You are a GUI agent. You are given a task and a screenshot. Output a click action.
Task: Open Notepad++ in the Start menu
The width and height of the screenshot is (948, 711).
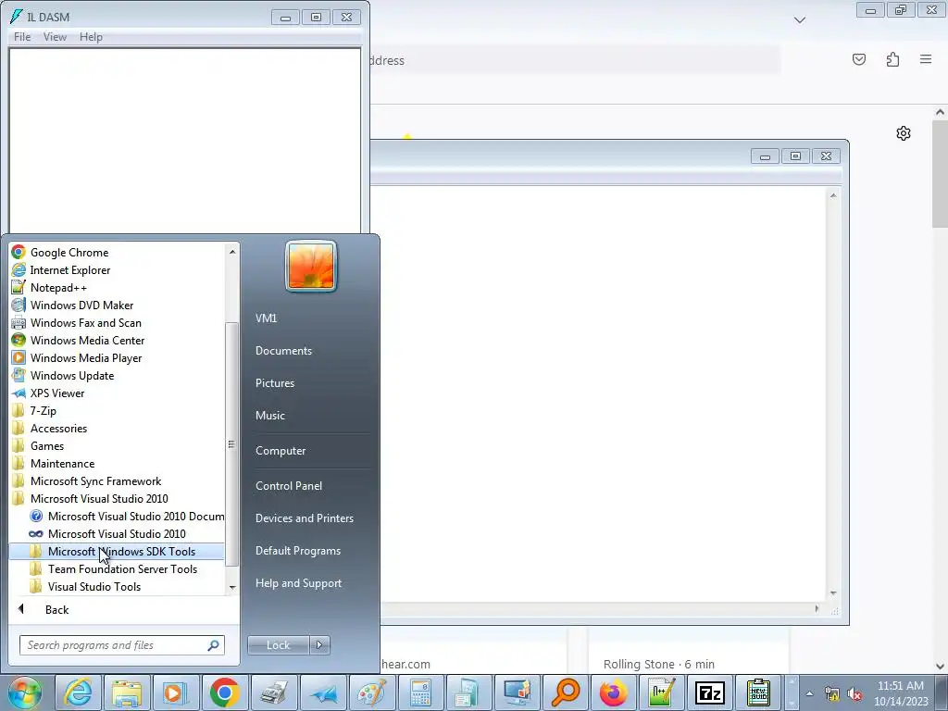point(117,287)
